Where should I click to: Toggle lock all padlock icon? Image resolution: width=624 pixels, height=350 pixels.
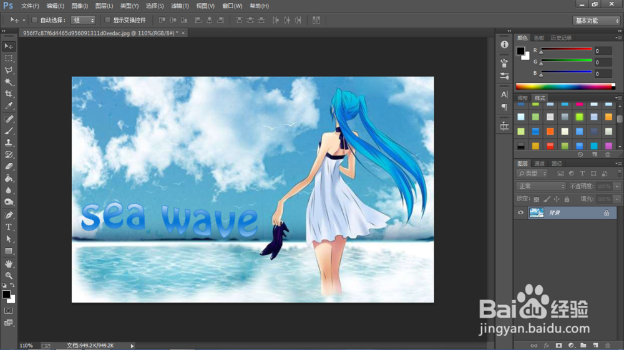[567, 199]
